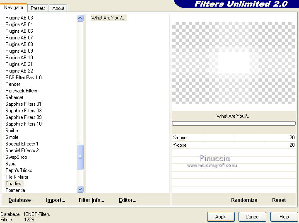The height and width of the screenshot is (223, 299).
Task: Adjust the Y-dose slider
Action: [234, 145]
